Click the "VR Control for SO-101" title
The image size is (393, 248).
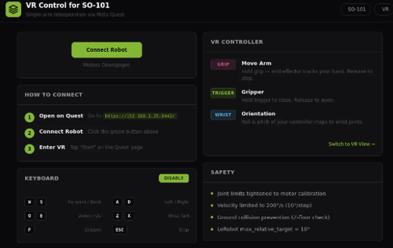point(68,5)
